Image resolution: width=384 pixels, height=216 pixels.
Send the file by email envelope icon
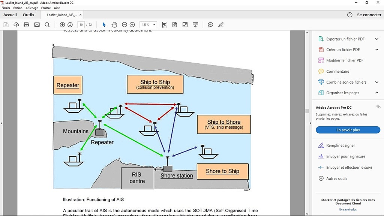pyautogui.click(x=37, y=25)
